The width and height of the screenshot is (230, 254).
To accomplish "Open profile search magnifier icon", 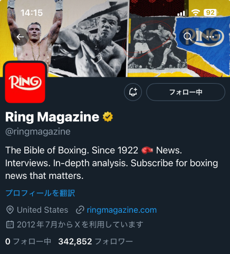I will pyautogui.click(x=188, y=37).
